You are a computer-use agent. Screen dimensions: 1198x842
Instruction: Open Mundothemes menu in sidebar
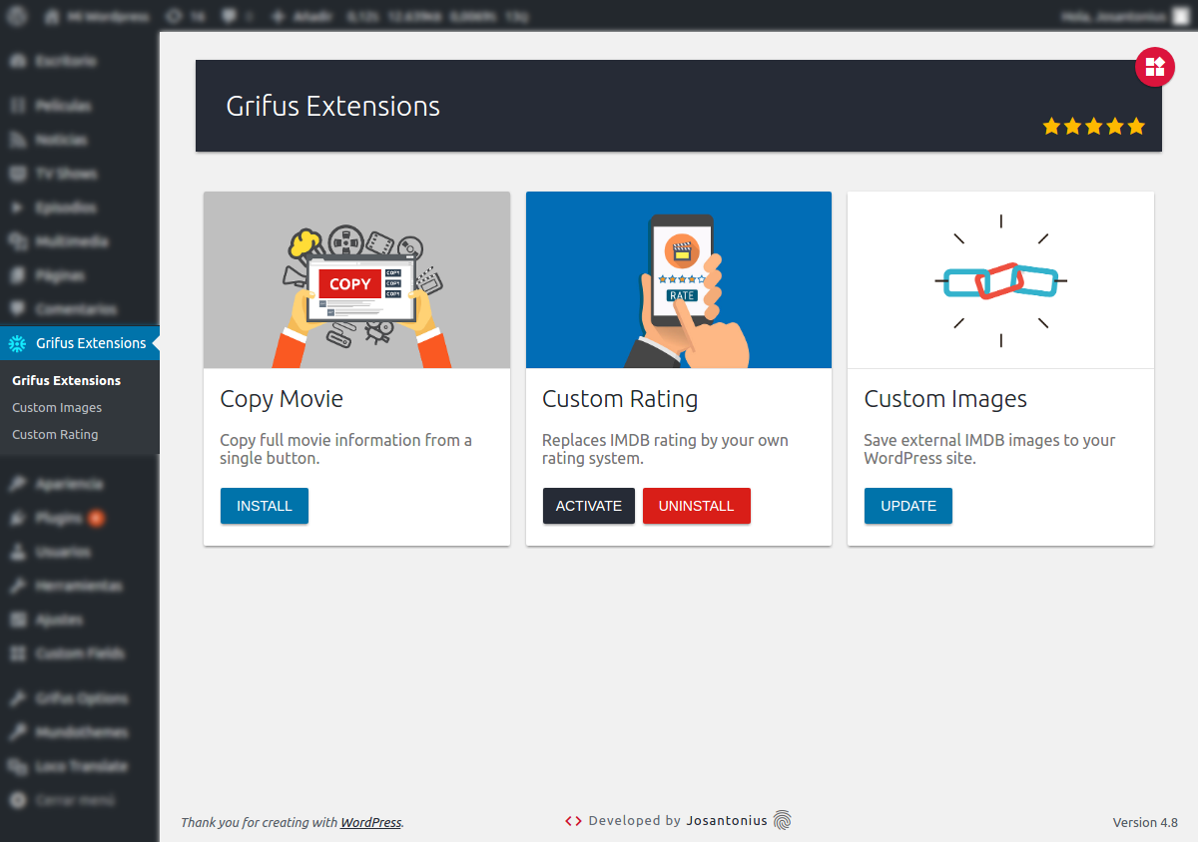click(x=79, y=732)
